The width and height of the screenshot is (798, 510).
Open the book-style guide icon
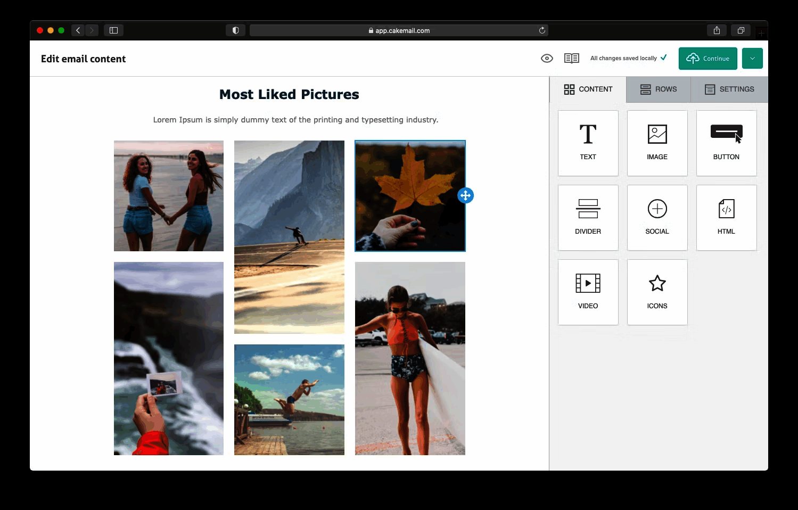click(572, 59)
